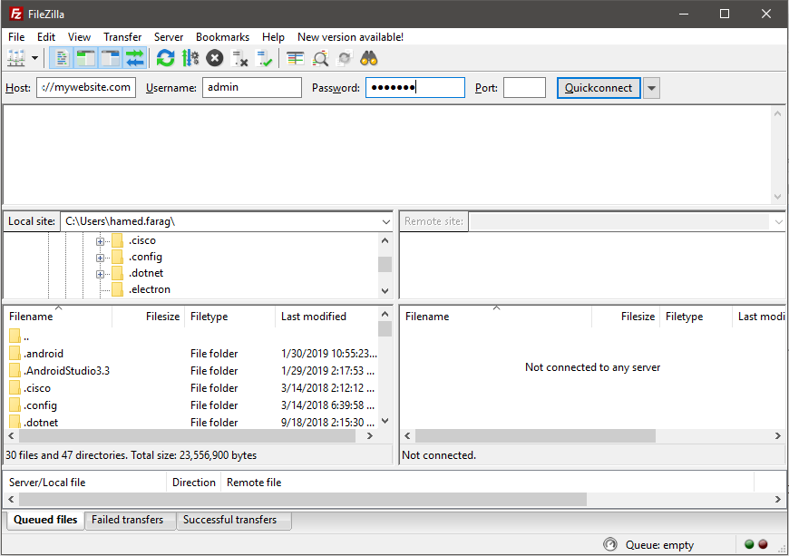Viewport: 789px width, 556px height.
Task: Sort remote files by Filesize column
Action: pyautogui.click(x=626, y=317)
